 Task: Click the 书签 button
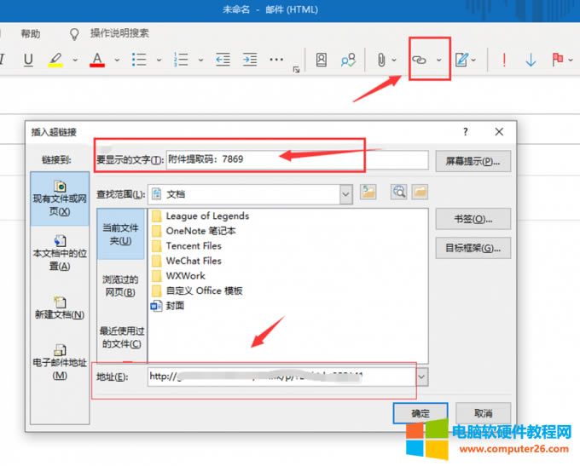tap(473, 219)
